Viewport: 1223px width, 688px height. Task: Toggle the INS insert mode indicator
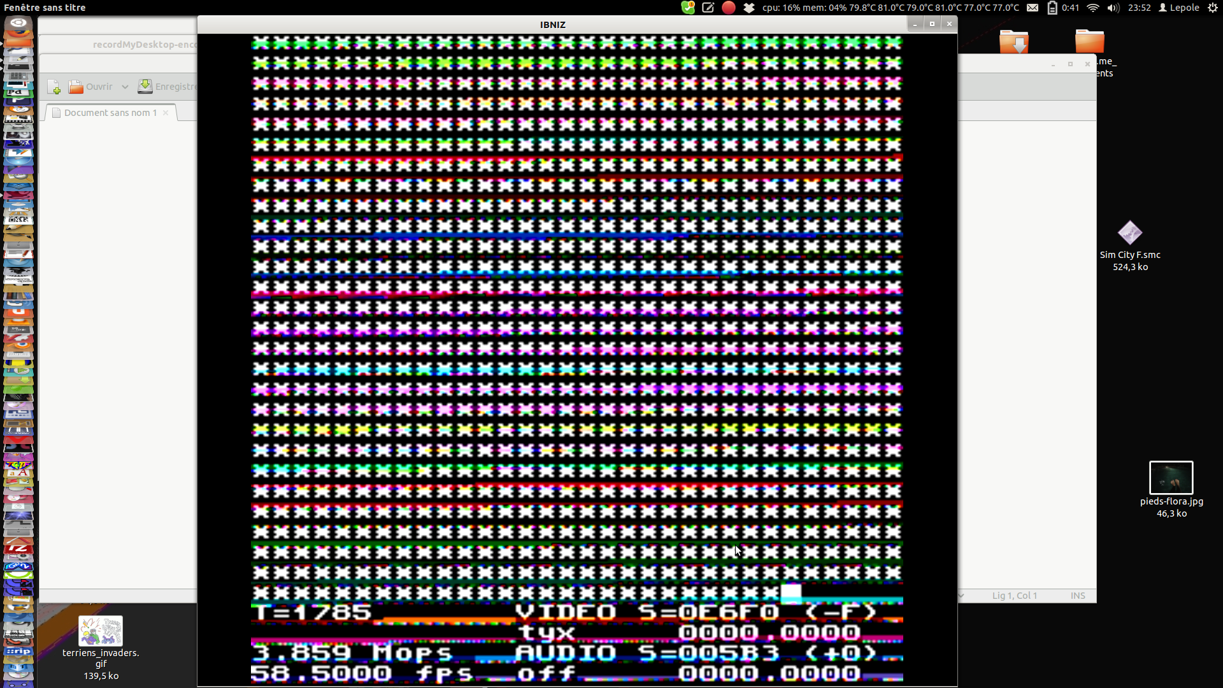point(1077,596)
